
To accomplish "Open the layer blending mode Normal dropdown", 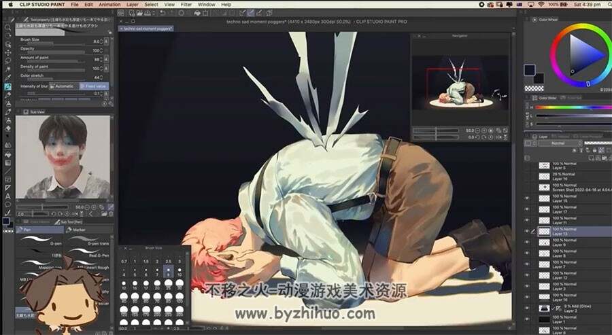I will [x=560, y=143].
